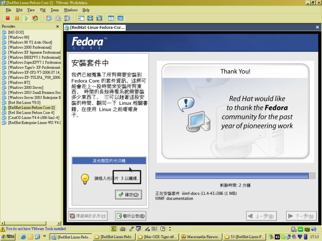Image resolution: width=322 pixels, height=241 pixels.
Task: Toggle the sidebar panel view icon
Action: tap(81, 18)
